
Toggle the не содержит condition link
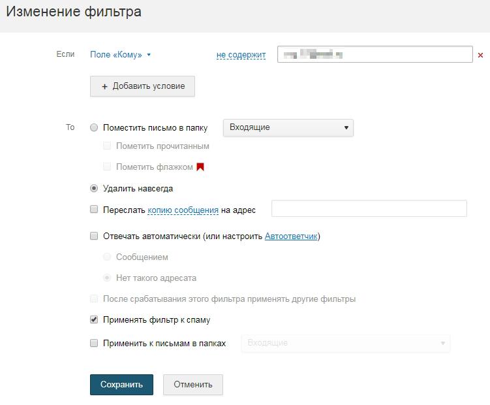click(241, 55)
